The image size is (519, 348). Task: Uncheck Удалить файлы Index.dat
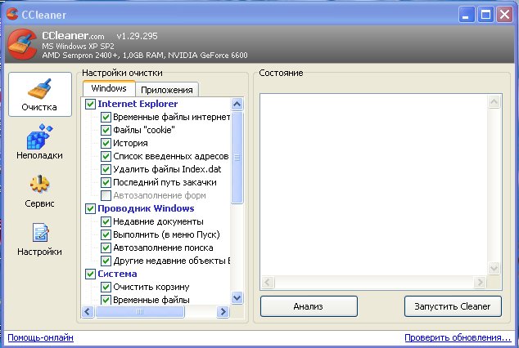[x=106, y=169]
